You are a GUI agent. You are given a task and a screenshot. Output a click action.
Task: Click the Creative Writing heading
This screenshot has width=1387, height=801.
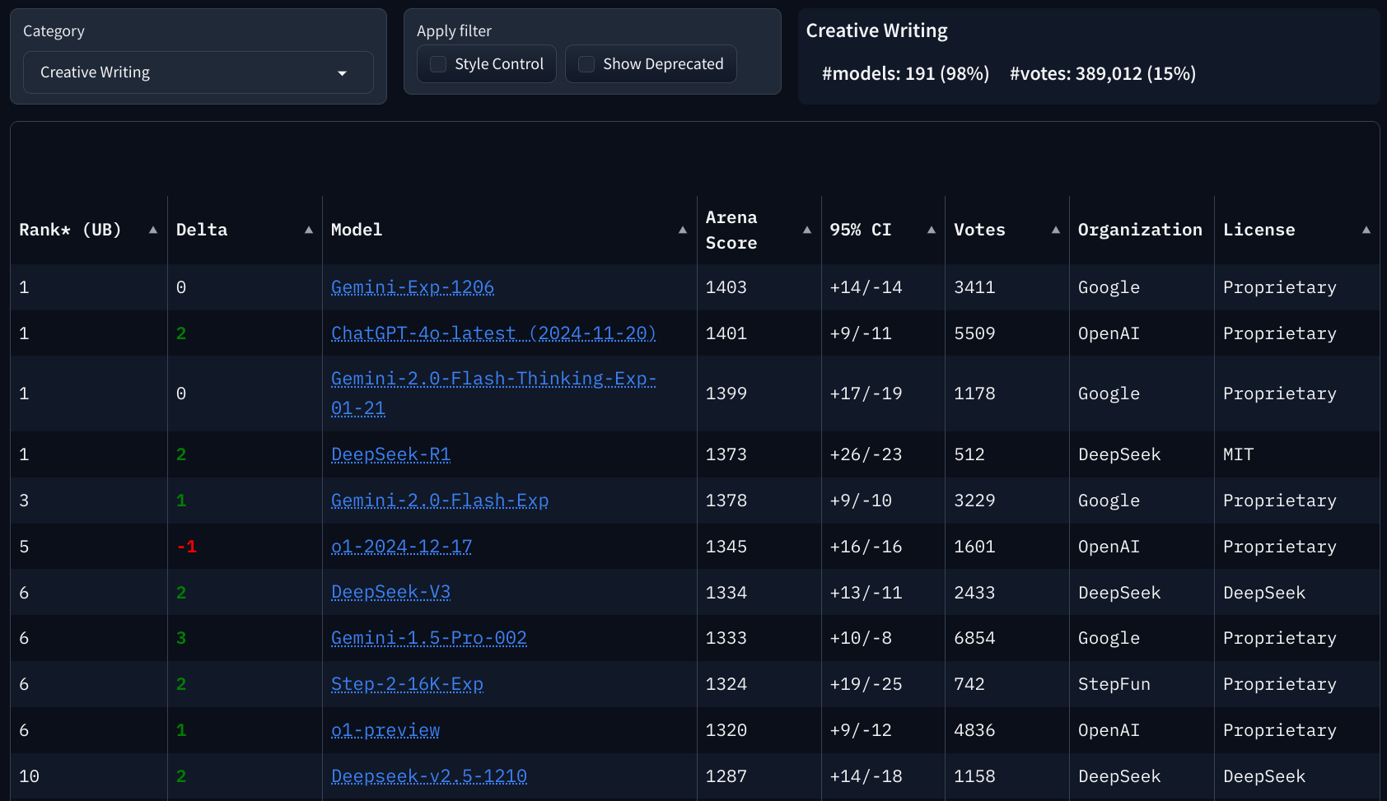tap(876, 30)
